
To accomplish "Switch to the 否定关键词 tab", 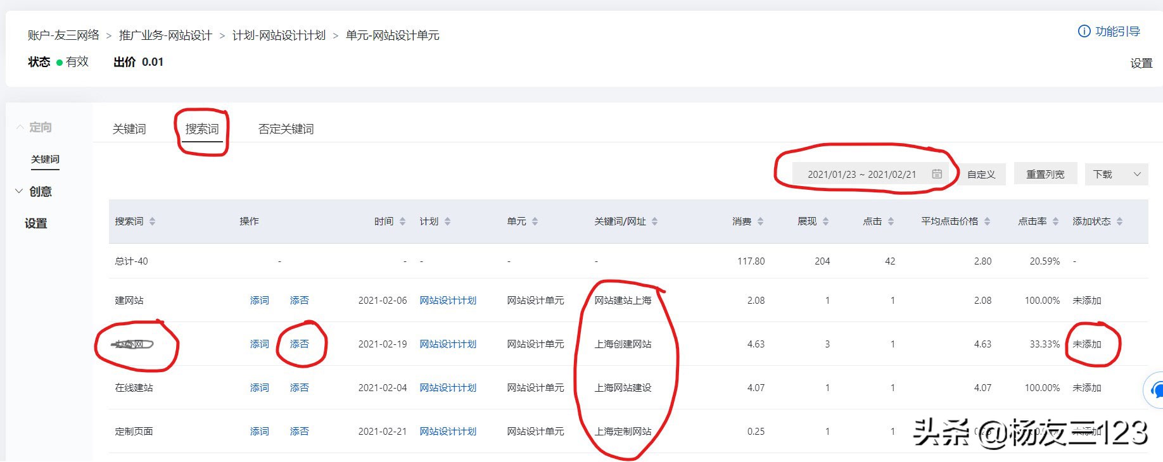I will coord(286,129).
